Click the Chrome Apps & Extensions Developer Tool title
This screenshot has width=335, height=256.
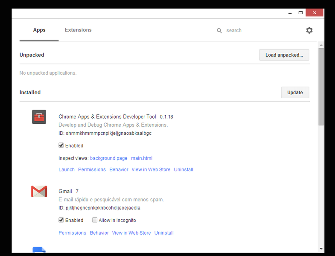click(107, 116)
